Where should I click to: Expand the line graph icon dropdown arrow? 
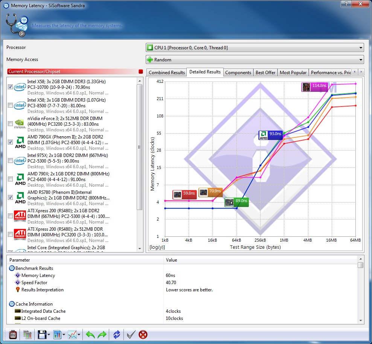79,335
